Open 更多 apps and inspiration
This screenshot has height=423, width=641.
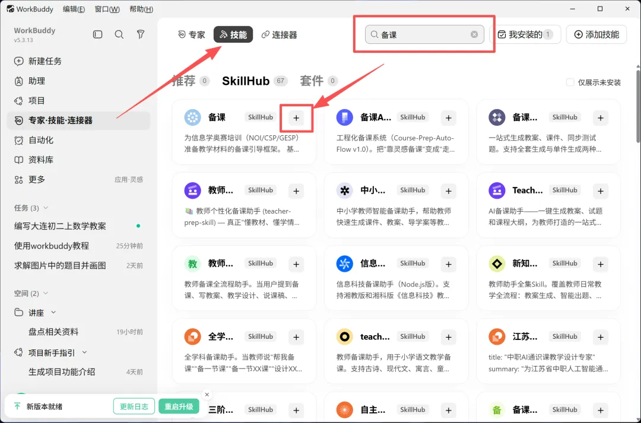click(x=78, y=179)
